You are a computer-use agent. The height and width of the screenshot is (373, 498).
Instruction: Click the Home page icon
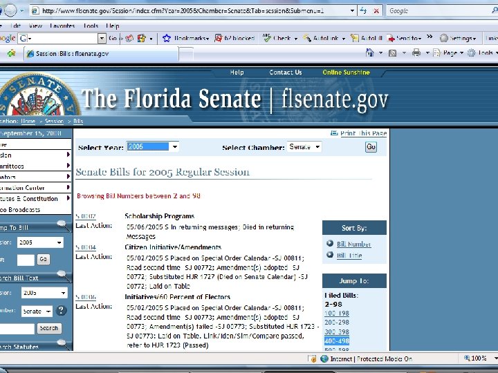click(369, 52)
